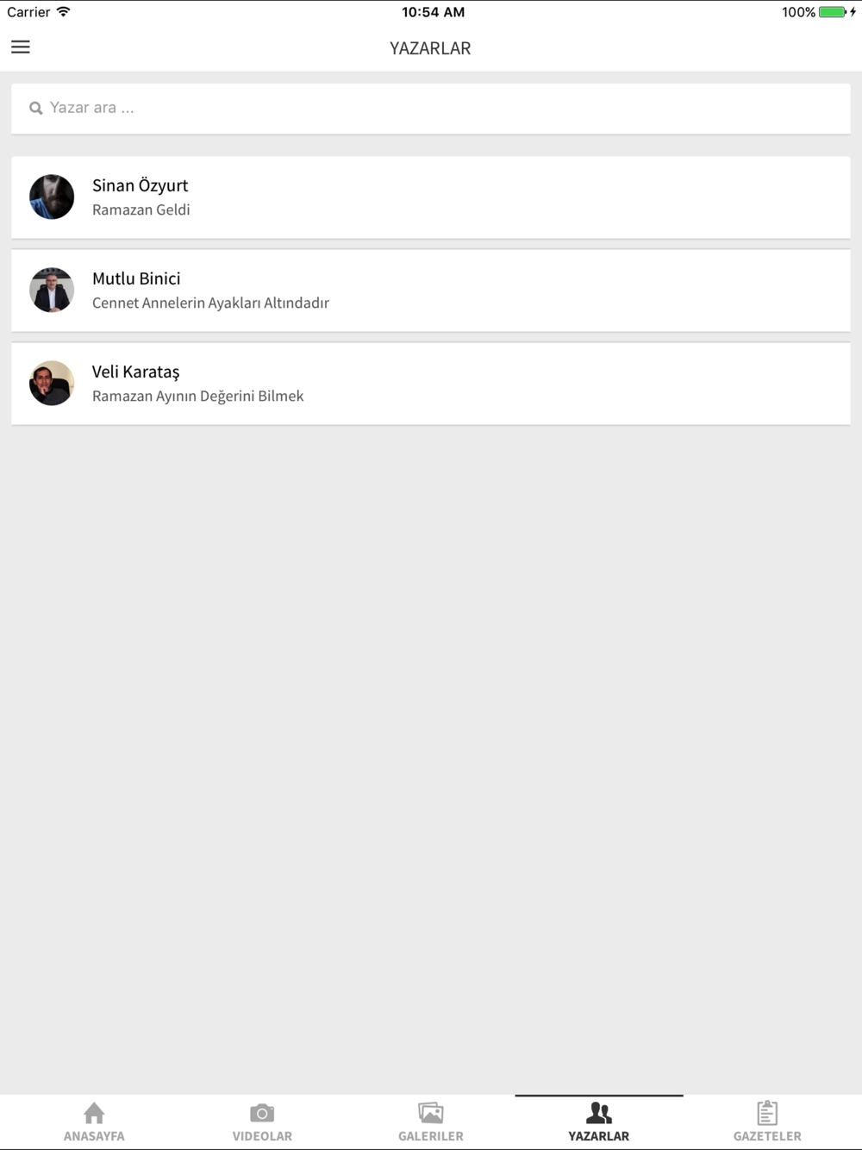Image resolution: width=862 pixels, height=1150 pixels.
Task: Click the Wi-Fi status icon
Action: point(64,12)
